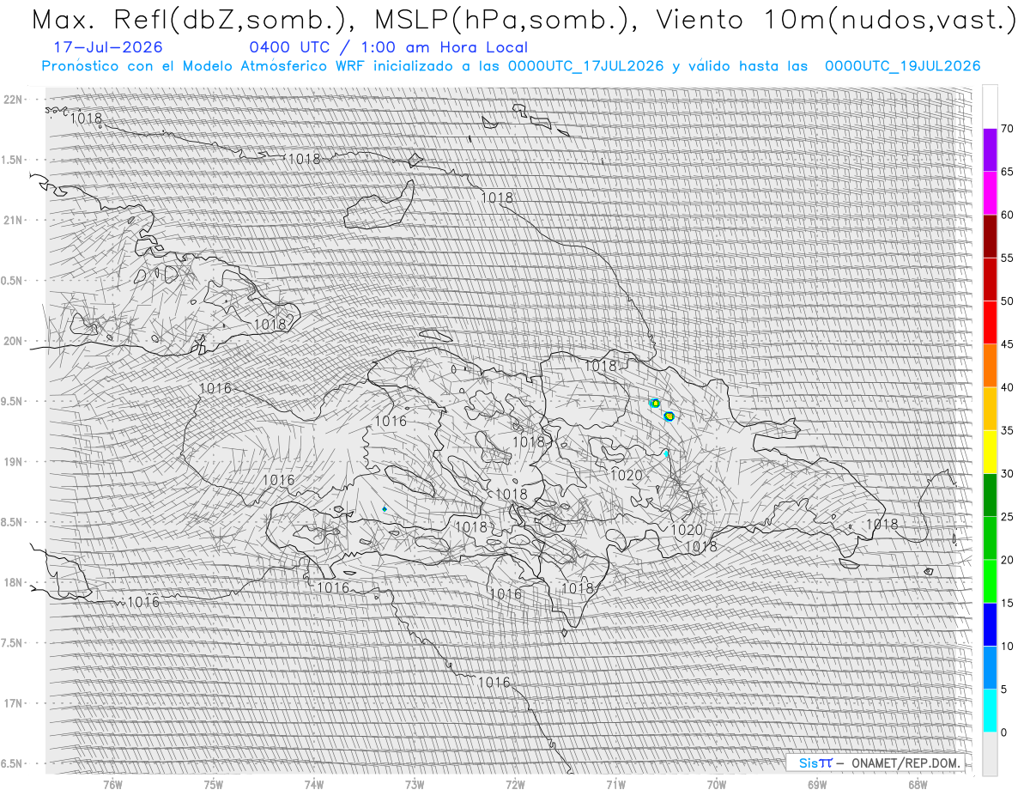Click the map title starting 'Max. Refl'
The image size is (1030, 796).
tap(522, 20)
